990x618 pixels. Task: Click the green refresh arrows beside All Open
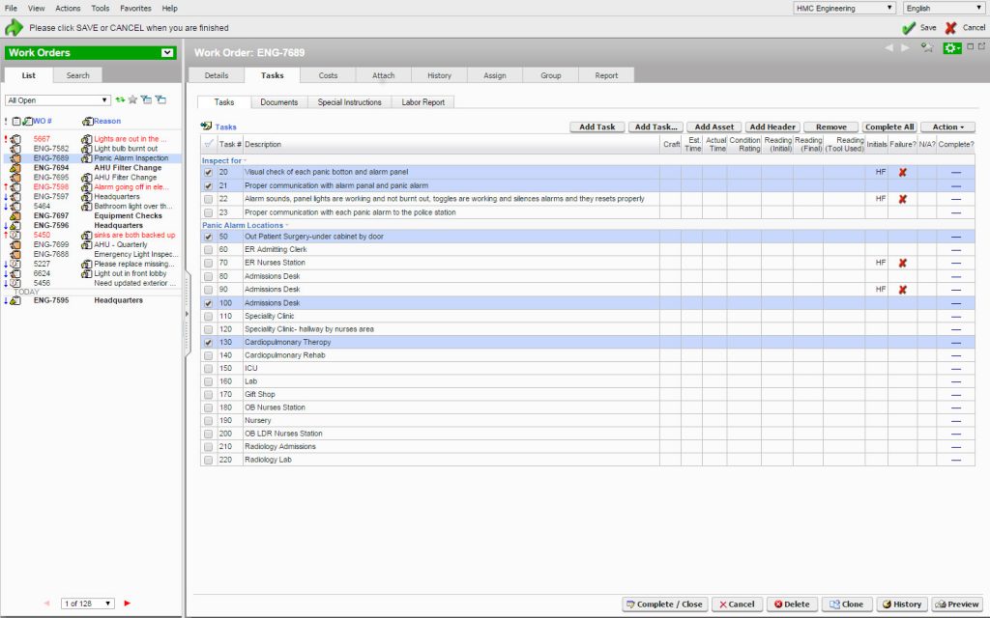(x=120, y=99)
